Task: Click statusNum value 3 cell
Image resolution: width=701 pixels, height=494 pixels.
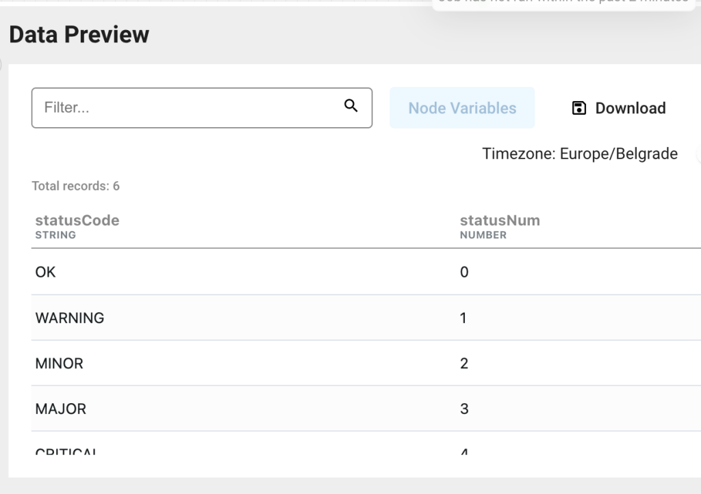Action: 464,409
